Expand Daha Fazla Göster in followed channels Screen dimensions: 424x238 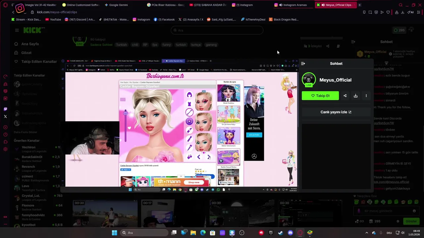coord(26,132)
